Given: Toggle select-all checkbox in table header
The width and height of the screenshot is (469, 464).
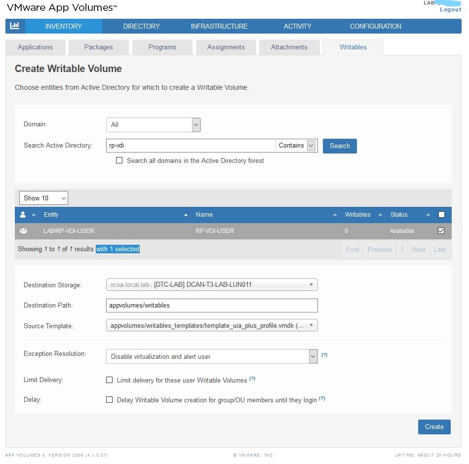Looking at the screenshot, I should (x=441, y=215).
